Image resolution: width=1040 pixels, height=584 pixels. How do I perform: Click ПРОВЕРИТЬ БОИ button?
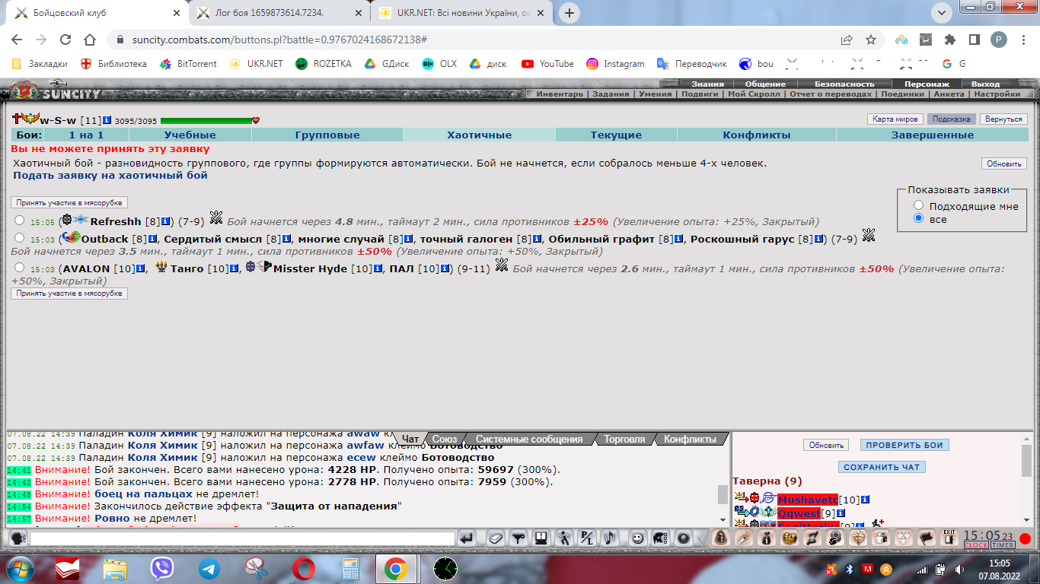click(x=904, y=446)
